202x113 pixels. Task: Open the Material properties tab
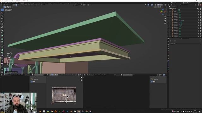click(x=168, y=72)
